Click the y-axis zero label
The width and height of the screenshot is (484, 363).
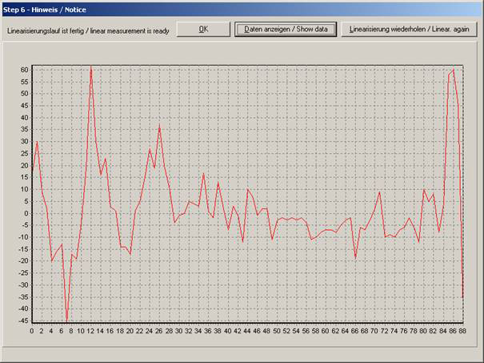tap(26, 213)
